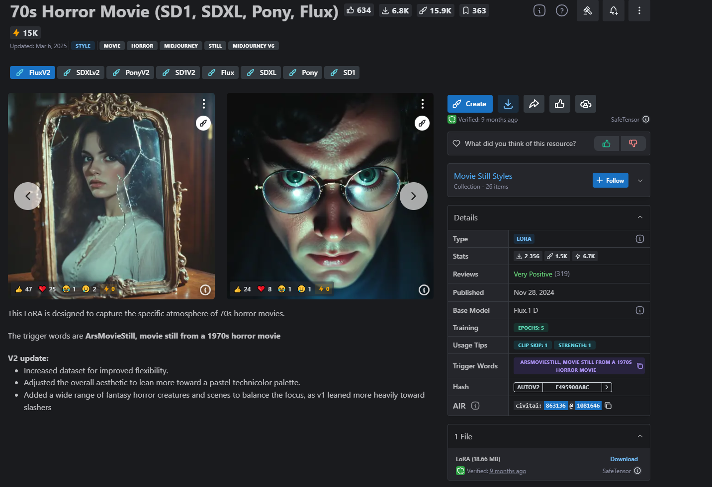Switch to the FluxV2 version tab
Image resolution: width=712 pixels, height=487 pixels.
(x=33, y=72)
